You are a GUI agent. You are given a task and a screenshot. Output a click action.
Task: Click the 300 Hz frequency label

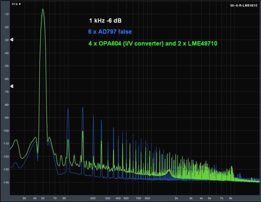pos(108,198)
